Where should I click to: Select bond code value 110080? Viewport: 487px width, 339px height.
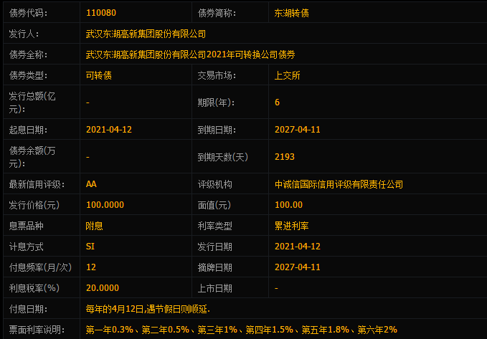101,13
